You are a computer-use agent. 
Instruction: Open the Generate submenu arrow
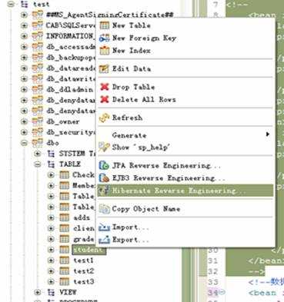[268, 134]
